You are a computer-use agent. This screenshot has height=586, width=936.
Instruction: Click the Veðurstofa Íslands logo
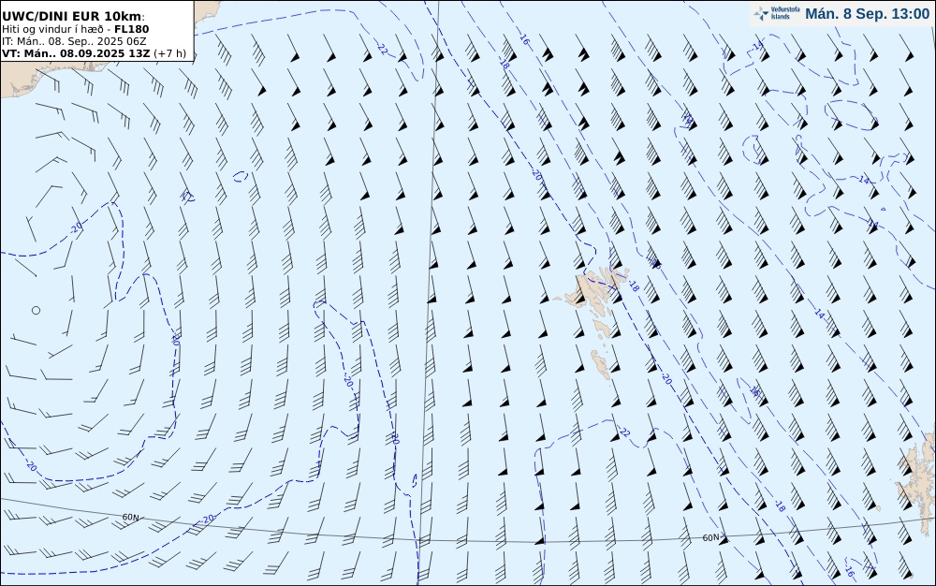(777, 13)
